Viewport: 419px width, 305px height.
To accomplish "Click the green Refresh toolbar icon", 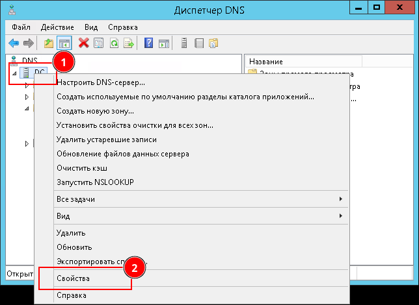I will [114, 43].
